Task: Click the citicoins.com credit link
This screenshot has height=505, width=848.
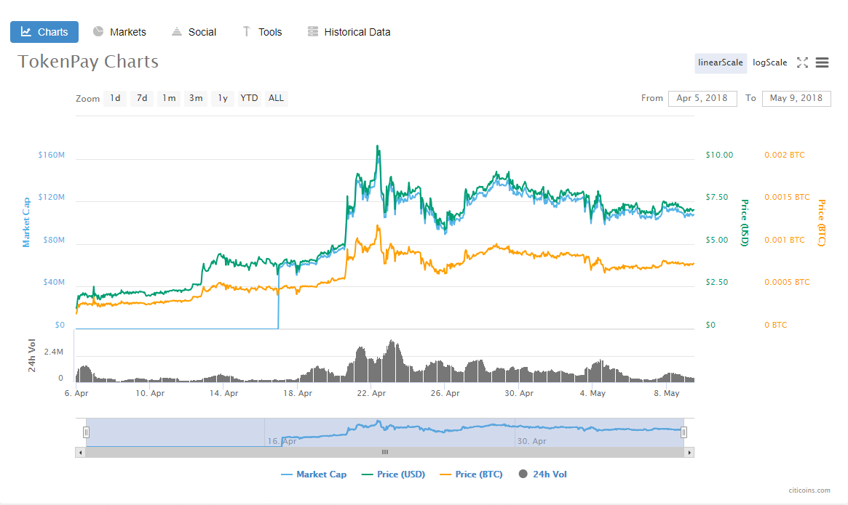Action: coord(809,490)
